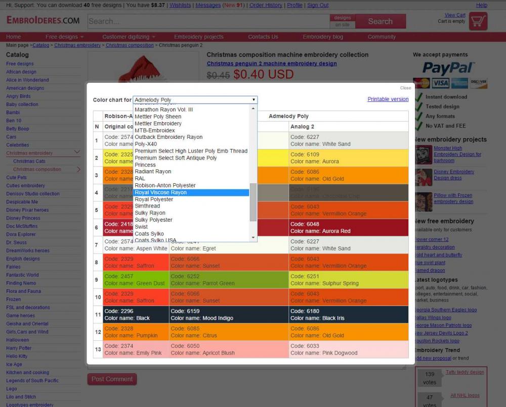Click the Visa card icon
Image resolution: width=506 pixels, height=407 pixels.
pos(441,83)
